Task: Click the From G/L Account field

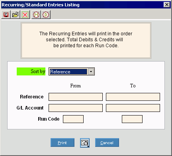Action: point(76,108)
